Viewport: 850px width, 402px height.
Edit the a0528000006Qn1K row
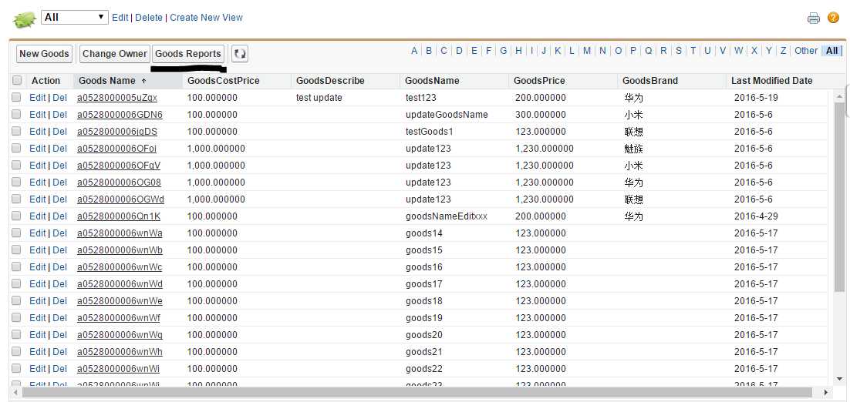click(37, 216)
